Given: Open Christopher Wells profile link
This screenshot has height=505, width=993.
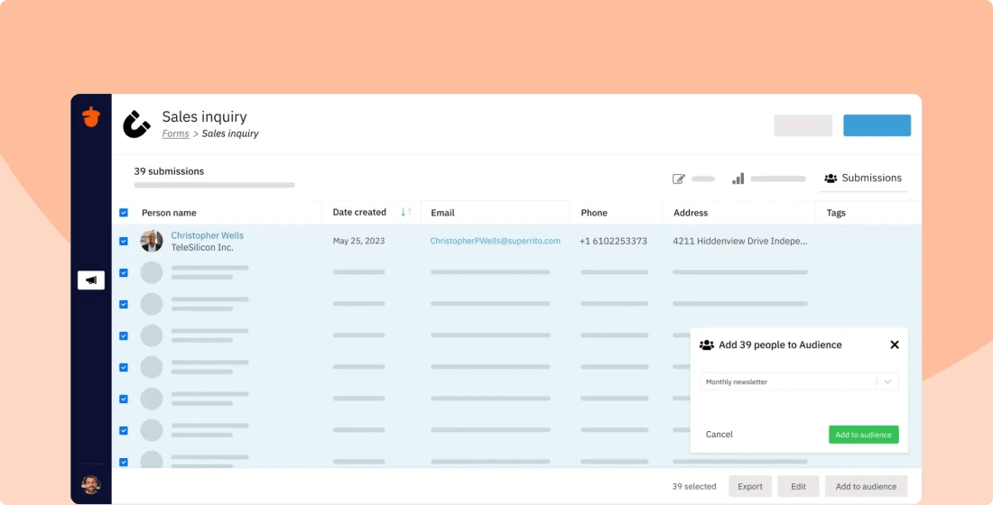Looking at the screenshot, I should 207,235.
